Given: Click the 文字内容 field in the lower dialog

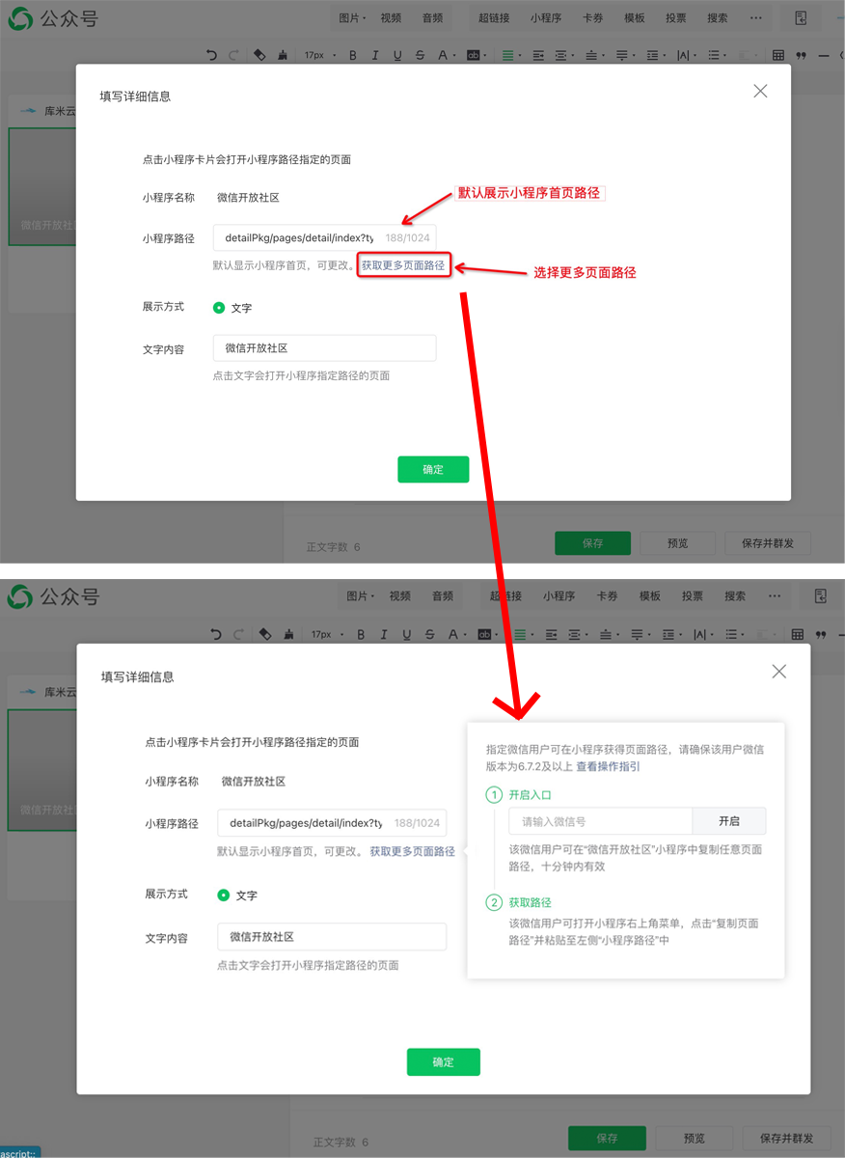Looking at the screenshot, I should click(x=332, y=937).
